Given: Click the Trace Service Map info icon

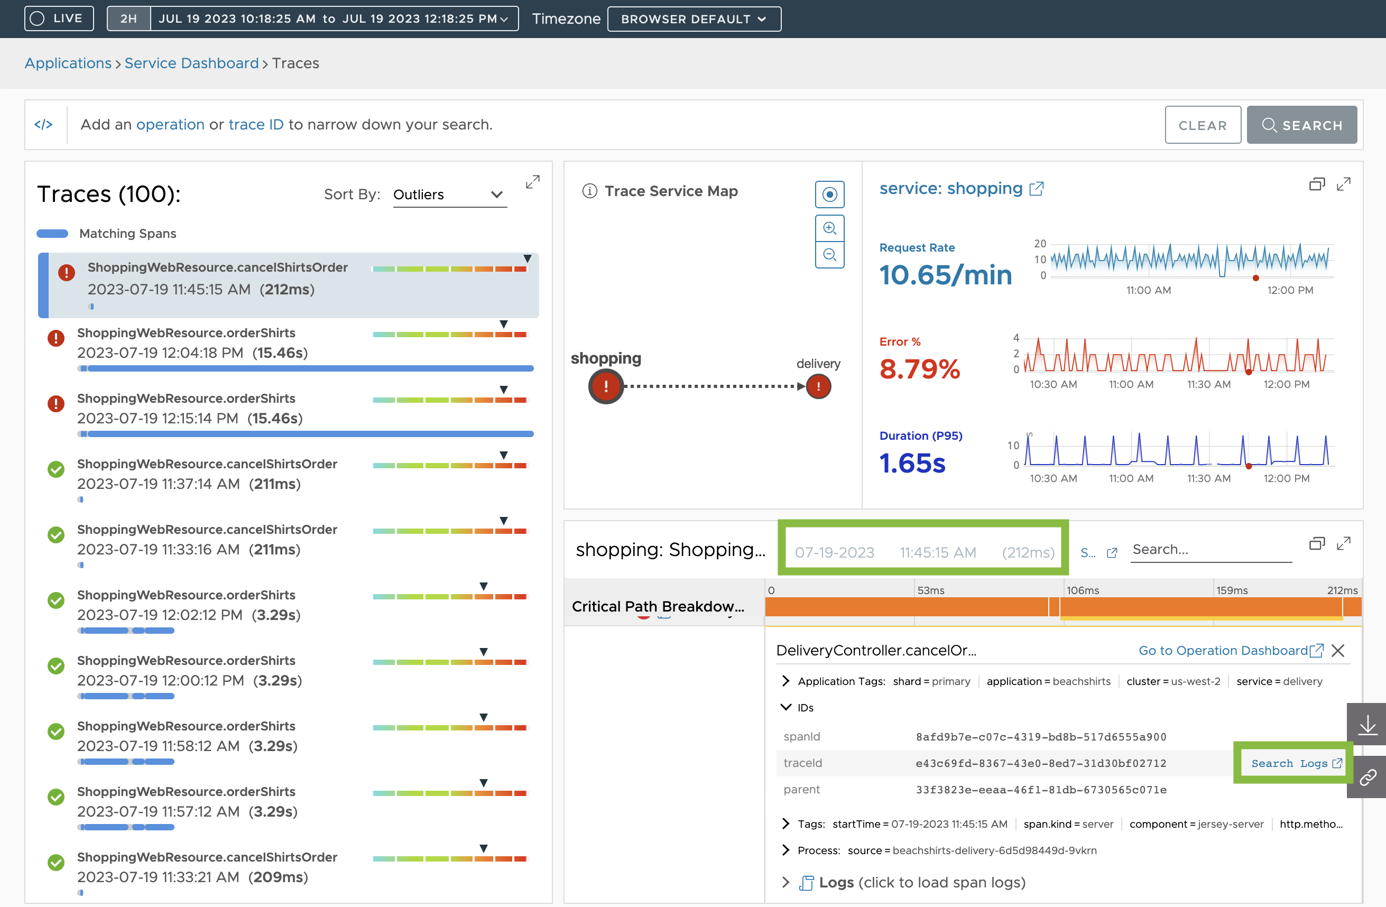Looking at the screenshot, I should 589,191.
